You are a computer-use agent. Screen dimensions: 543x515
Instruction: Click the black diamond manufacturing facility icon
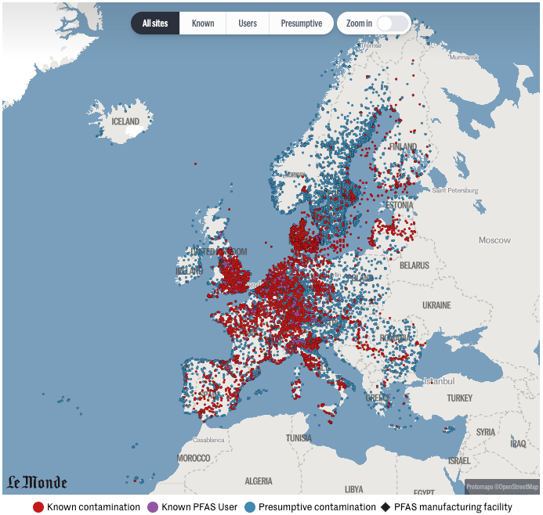pos(385,507)
